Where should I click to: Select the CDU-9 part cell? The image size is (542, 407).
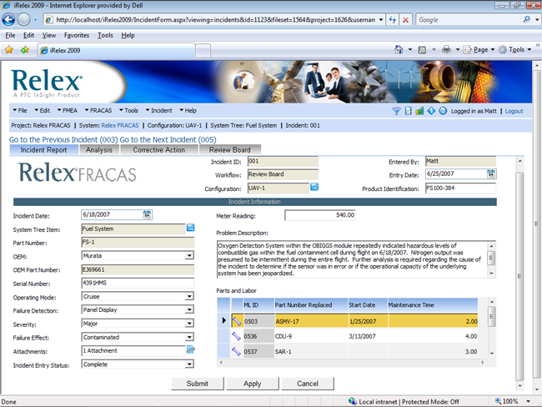(x=311, y=336)
